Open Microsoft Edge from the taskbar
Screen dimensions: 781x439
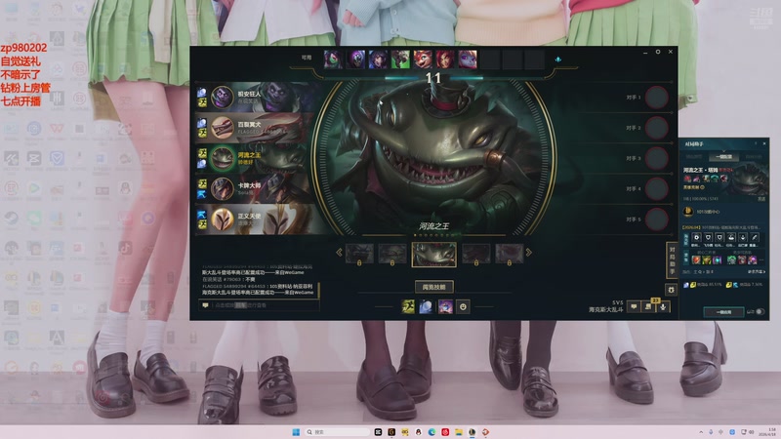[432, 432]
